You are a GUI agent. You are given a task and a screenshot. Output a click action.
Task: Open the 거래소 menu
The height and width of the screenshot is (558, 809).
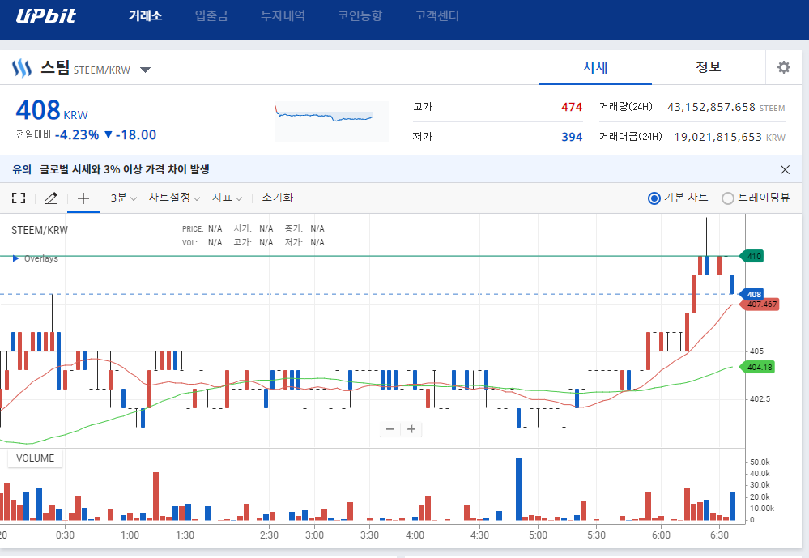pyautogui.click(x=146, y=15)
